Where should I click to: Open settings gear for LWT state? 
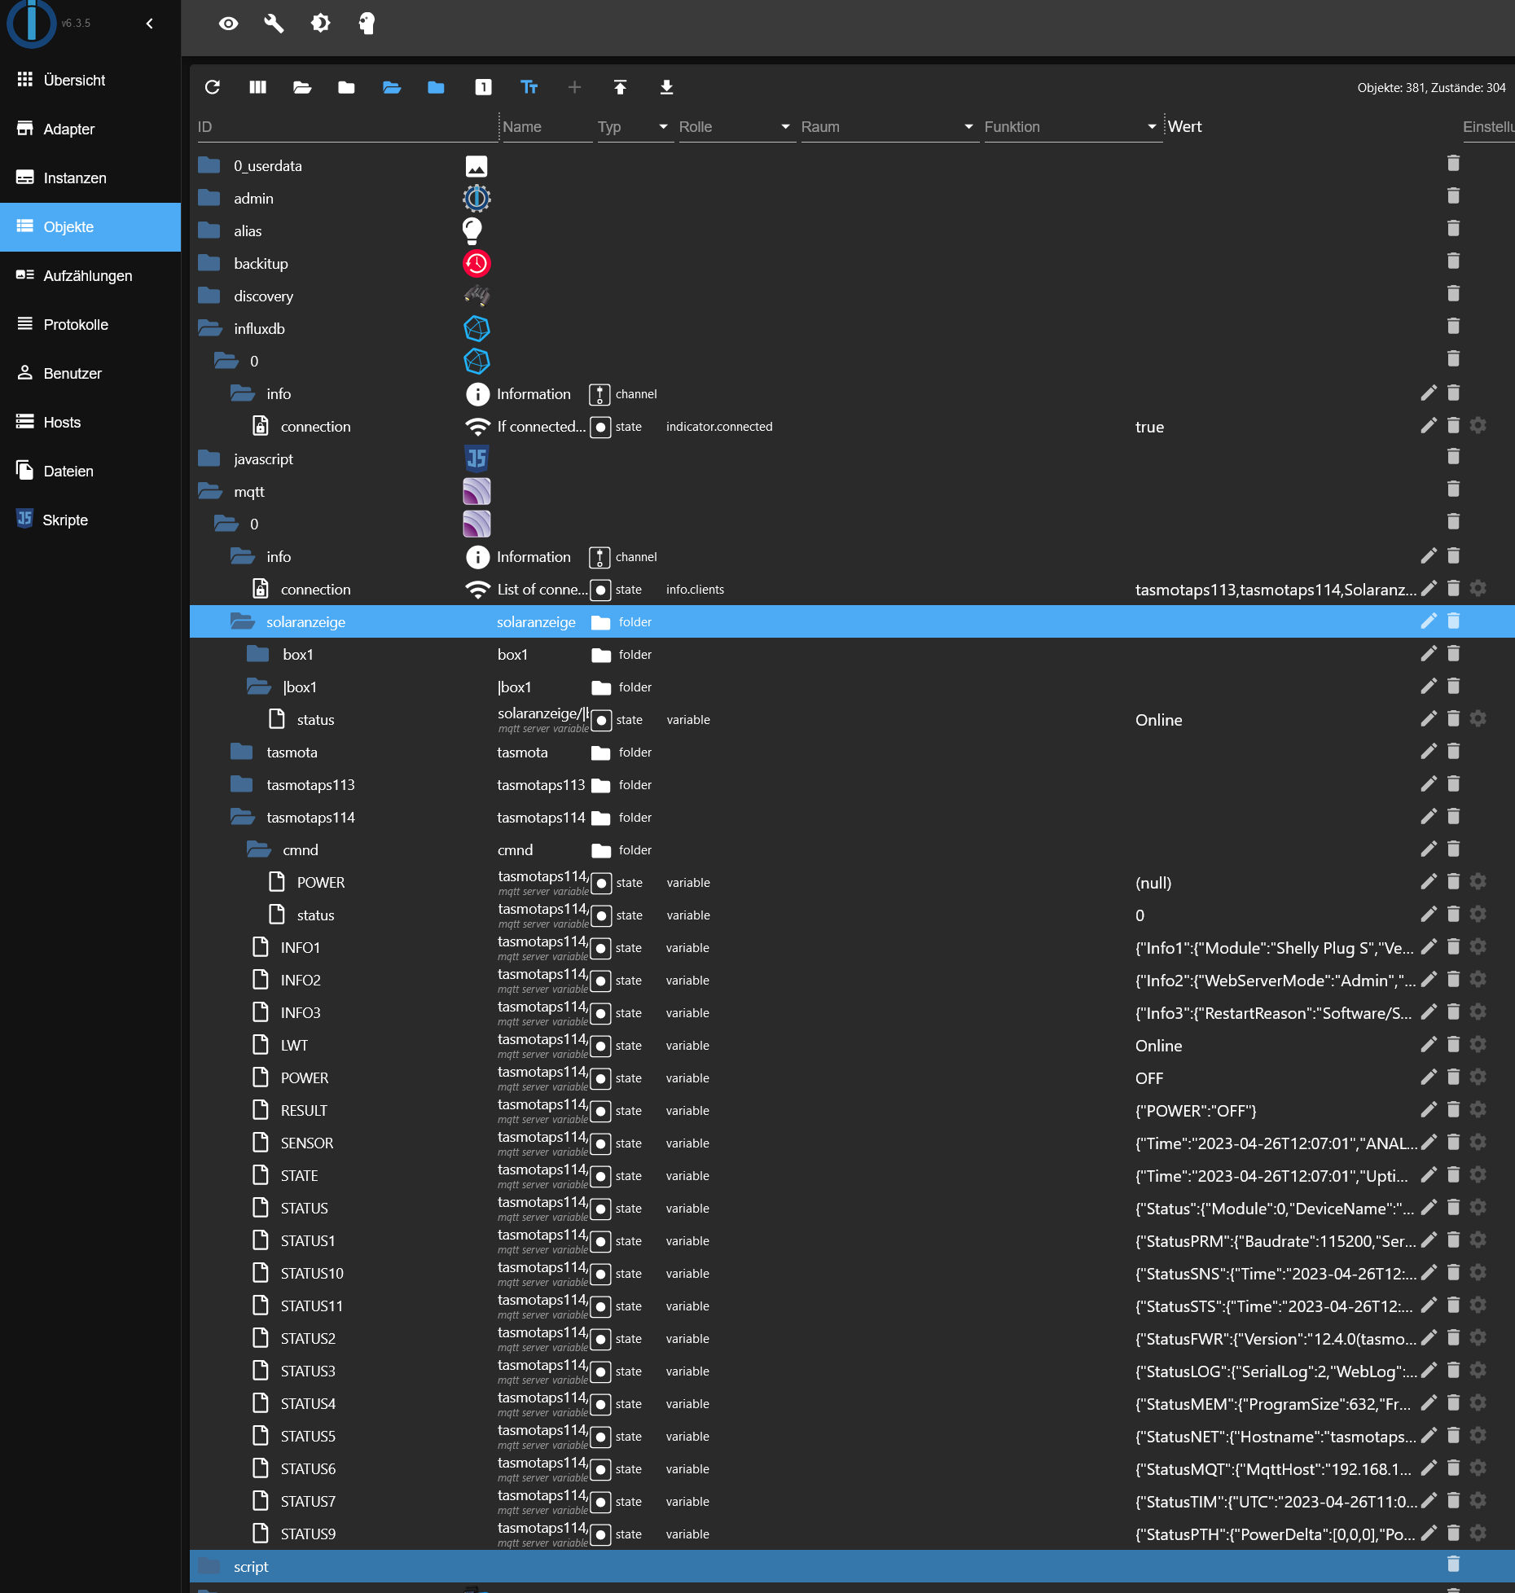pyautogui.click(x=1478, y=1045)
